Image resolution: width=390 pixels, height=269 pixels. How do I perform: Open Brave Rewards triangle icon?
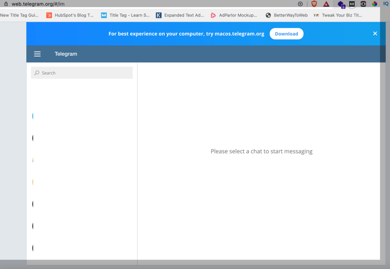(x=326, y=4)
